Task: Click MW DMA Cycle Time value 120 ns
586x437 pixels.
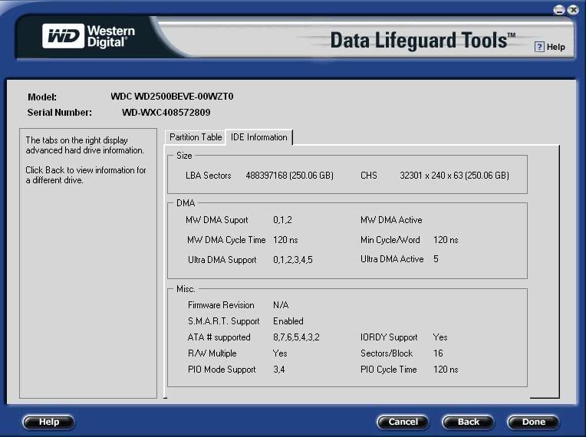Action: pos(285,240)
